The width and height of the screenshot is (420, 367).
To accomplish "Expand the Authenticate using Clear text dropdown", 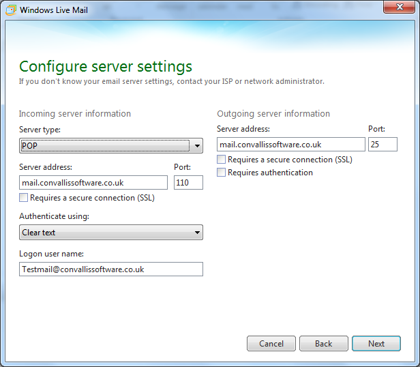I will pyautogui.click(x=111, y=232).
